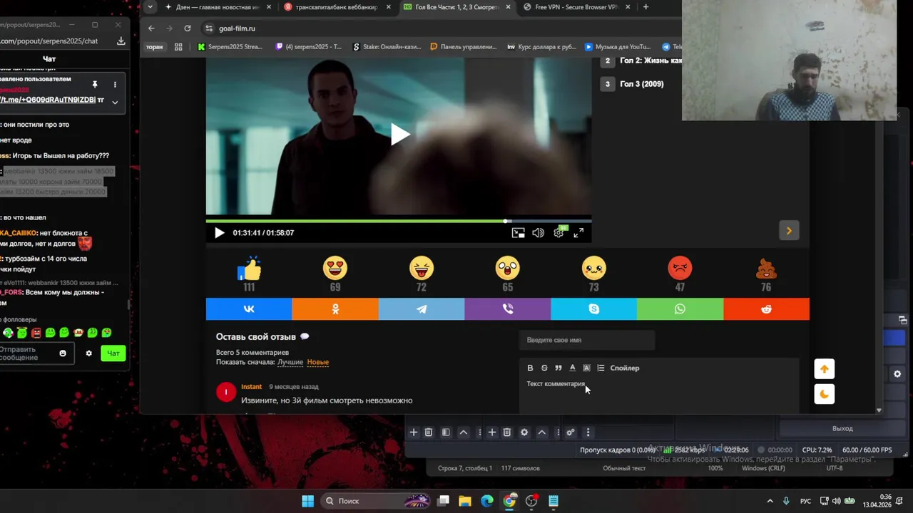
Task: Open a new browser tab
Action: click(x=646, y=7)
